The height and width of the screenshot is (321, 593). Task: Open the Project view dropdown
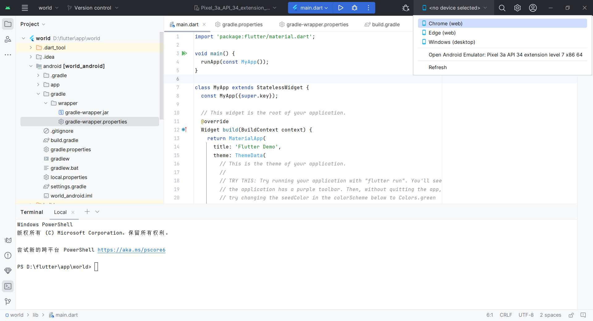(33, 24)
